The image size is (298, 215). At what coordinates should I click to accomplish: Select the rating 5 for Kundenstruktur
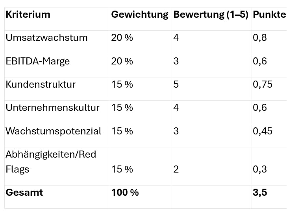point(176,84)
